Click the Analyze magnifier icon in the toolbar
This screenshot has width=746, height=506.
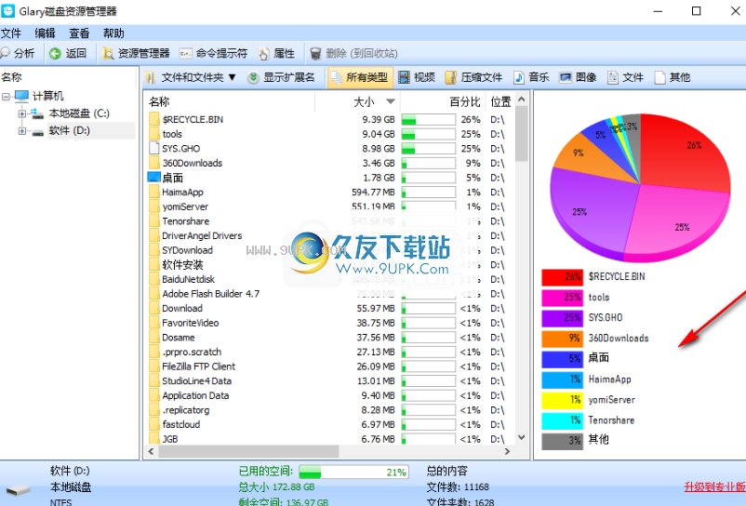(x=5, y=53)
